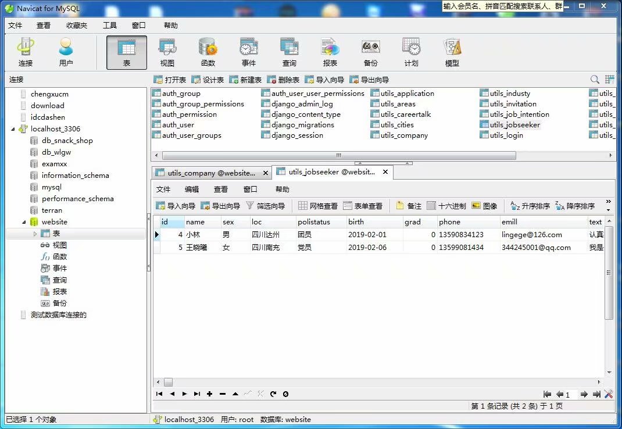Click the delete record minus icon

click(222, 394)
